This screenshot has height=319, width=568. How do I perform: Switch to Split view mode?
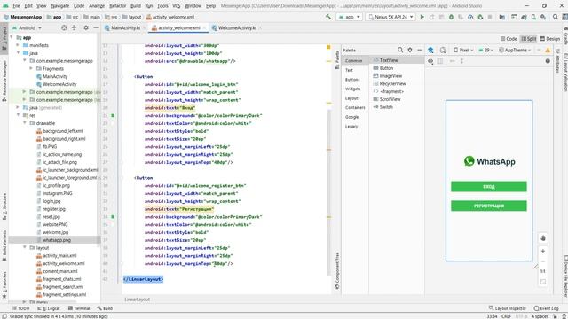[529, 39]
